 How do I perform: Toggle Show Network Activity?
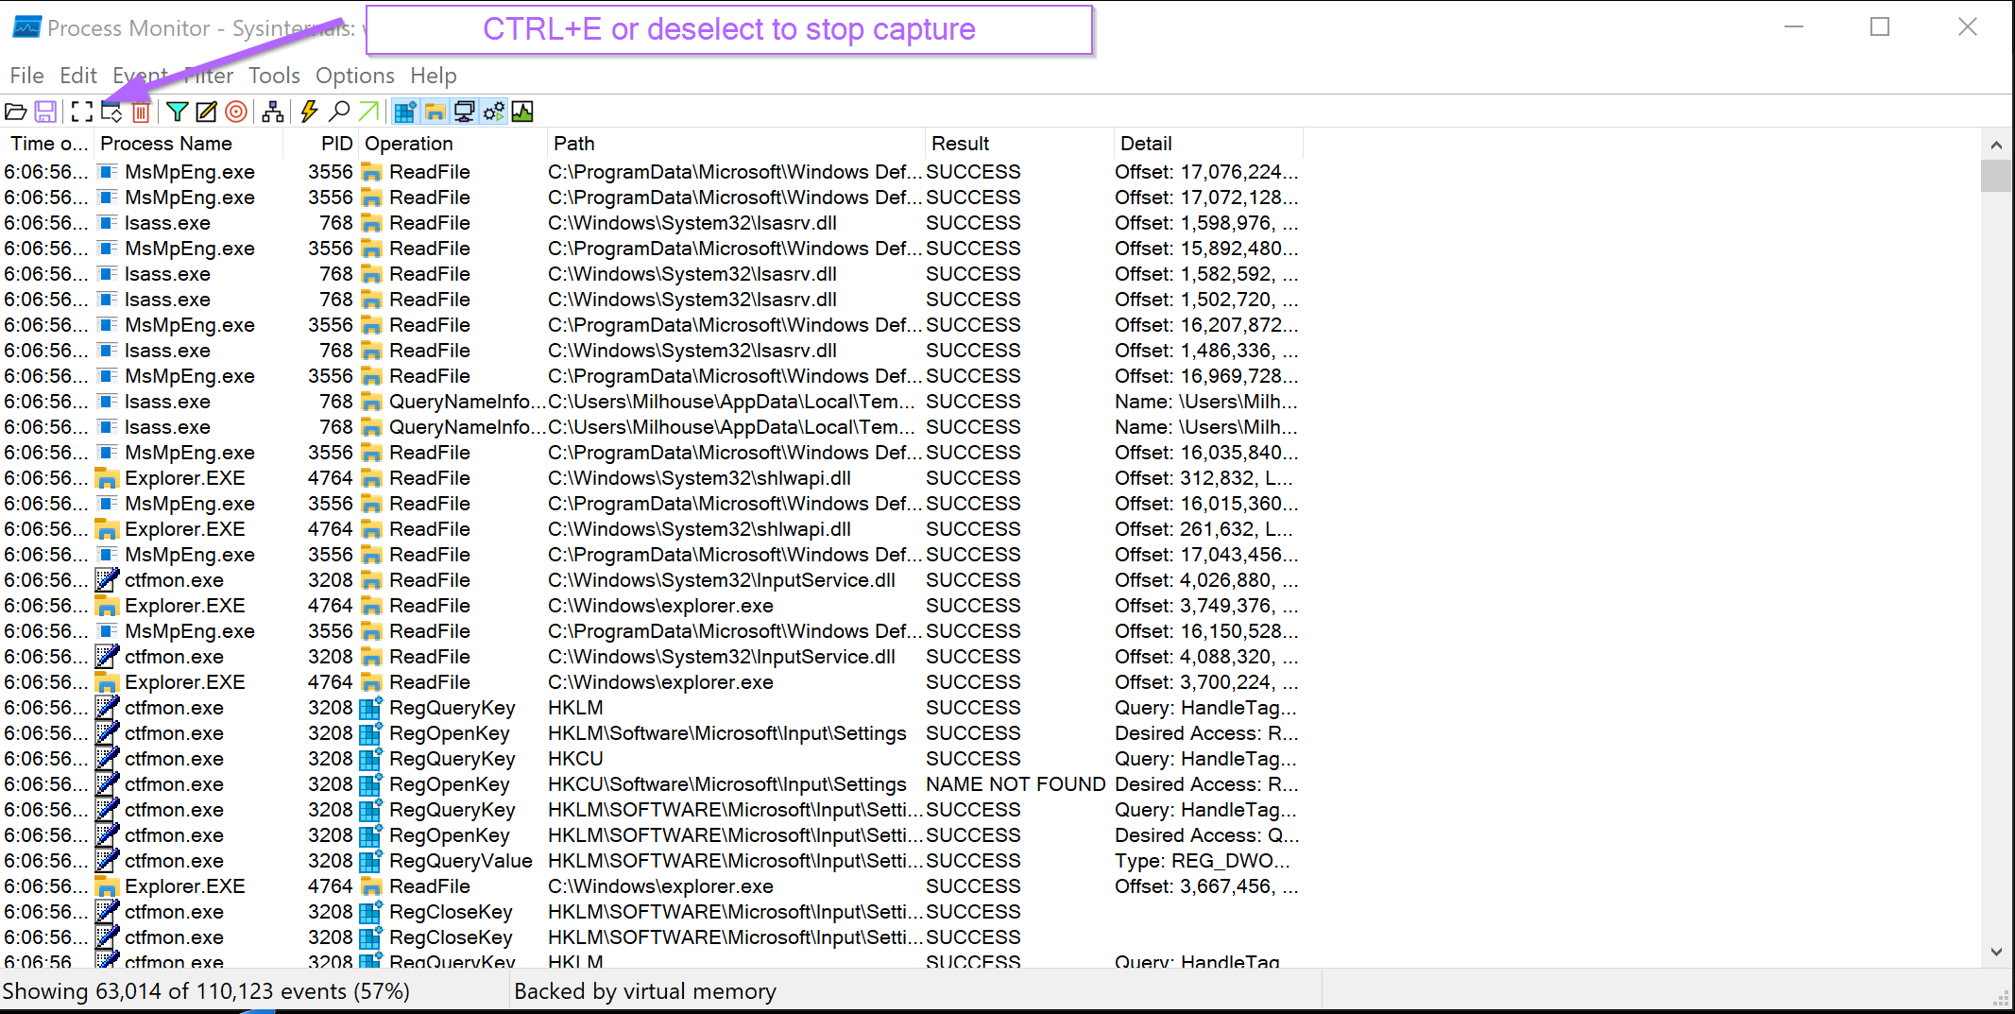pos(464,112)
